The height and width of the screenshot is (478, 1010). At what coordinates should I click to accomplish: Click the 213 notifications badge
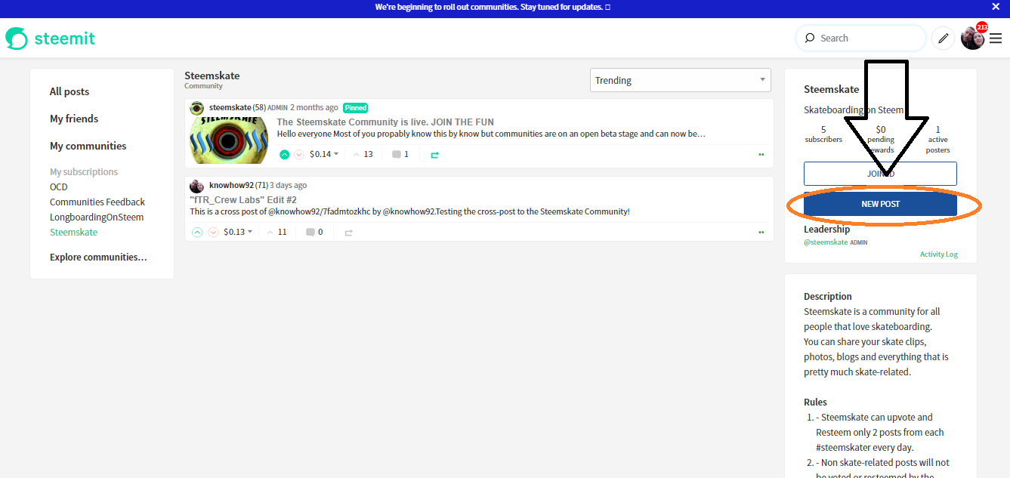(x=981, y=27)
